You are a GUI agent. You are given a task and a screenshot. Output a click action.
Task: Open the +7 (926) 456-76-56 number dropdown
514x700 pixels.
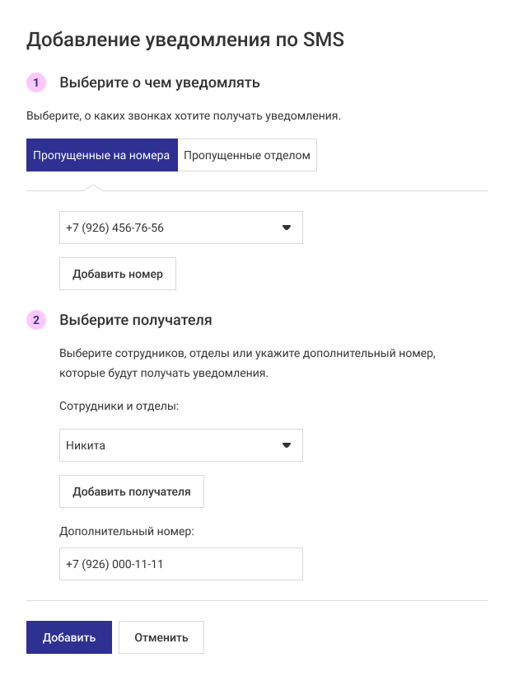click(173, 228)
